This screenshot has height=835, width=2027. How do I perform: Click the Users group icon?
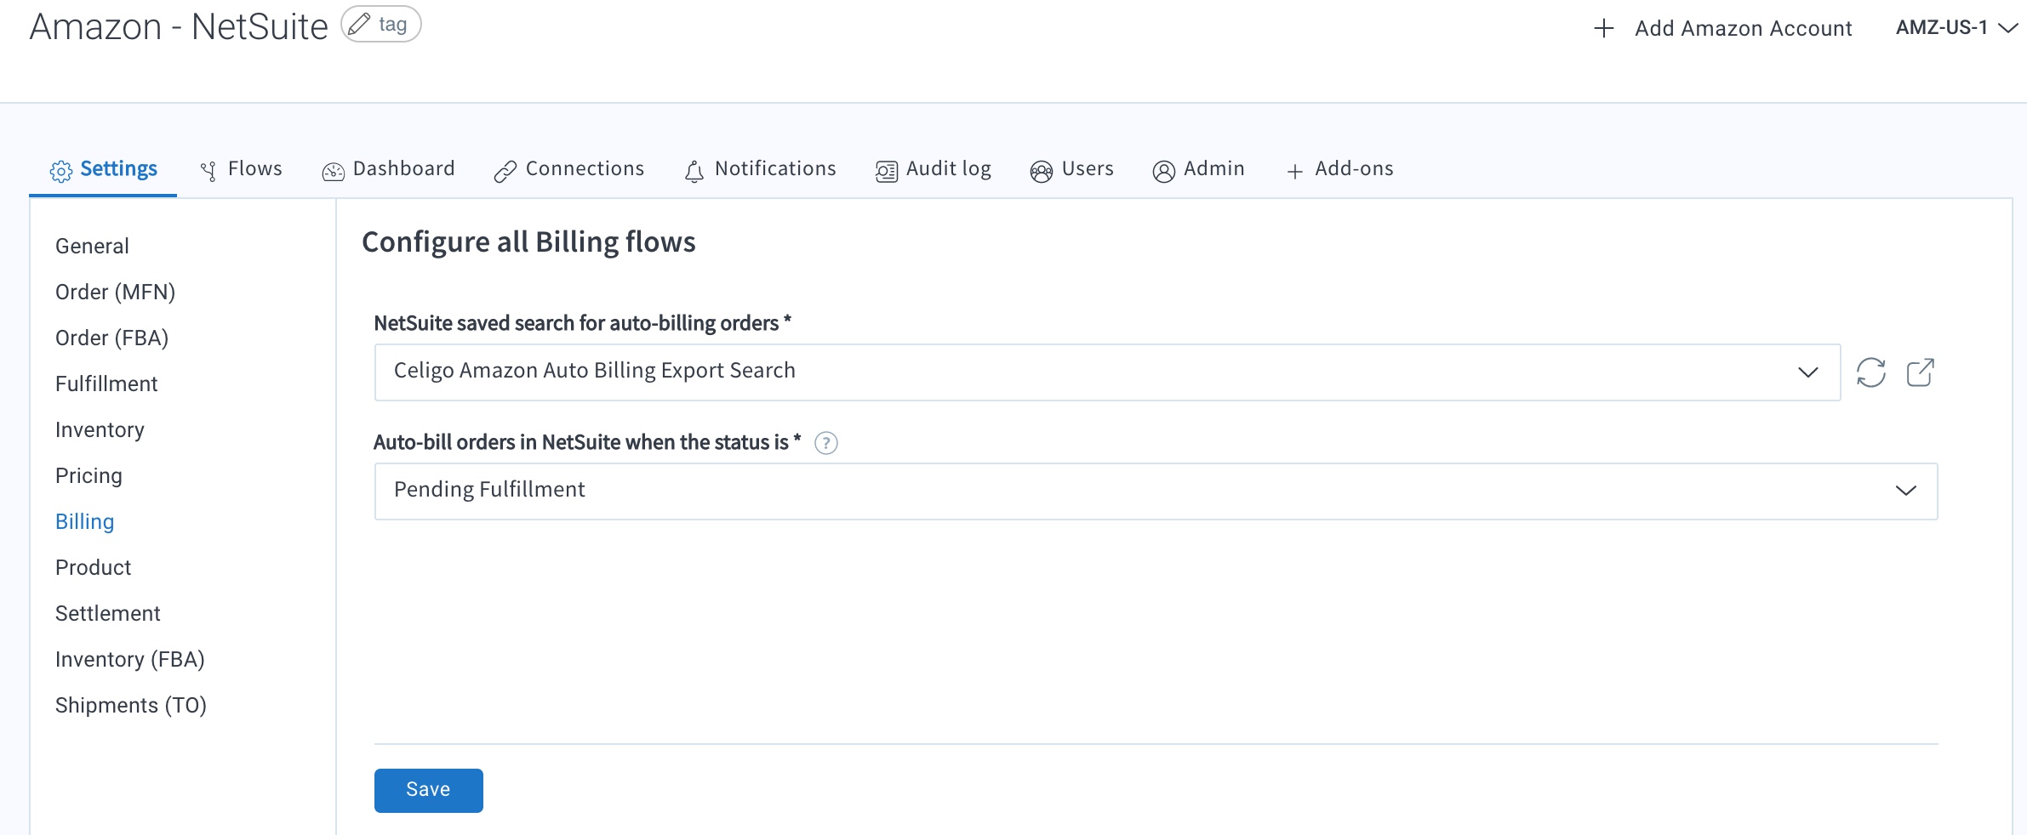(1042, 172)
